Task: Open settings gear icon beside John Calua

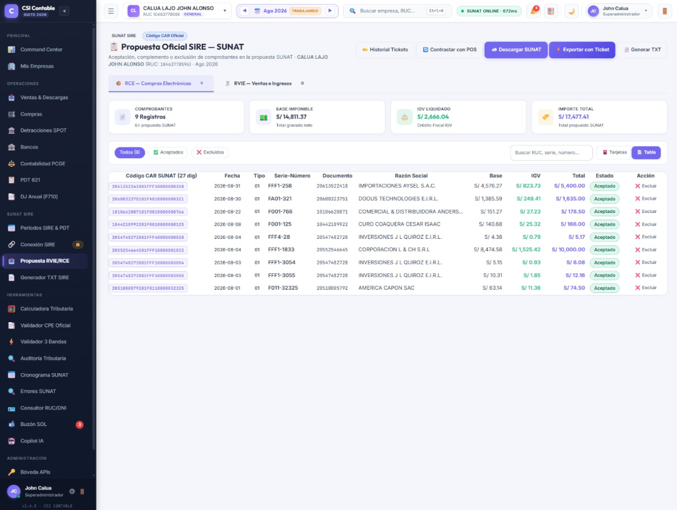Action: click(72, 491)
